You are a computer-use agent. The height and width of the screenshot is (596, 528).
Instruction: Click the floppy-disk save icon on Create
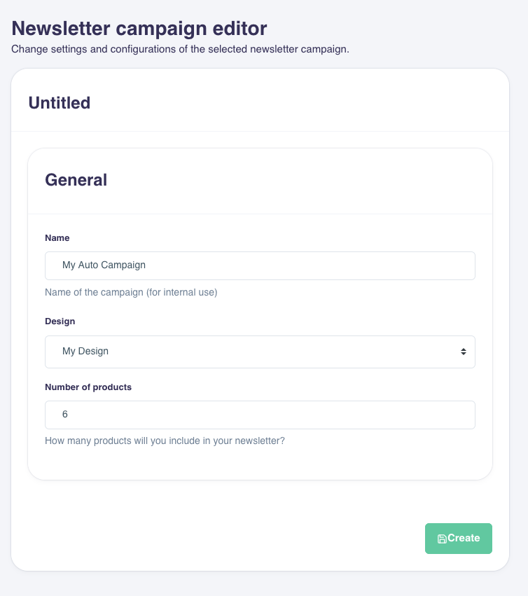442,539
